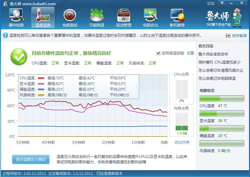Click the blue 硬盘温度 legend swatch
Viewport: 250px width, 177px height.
pos(41,89)
